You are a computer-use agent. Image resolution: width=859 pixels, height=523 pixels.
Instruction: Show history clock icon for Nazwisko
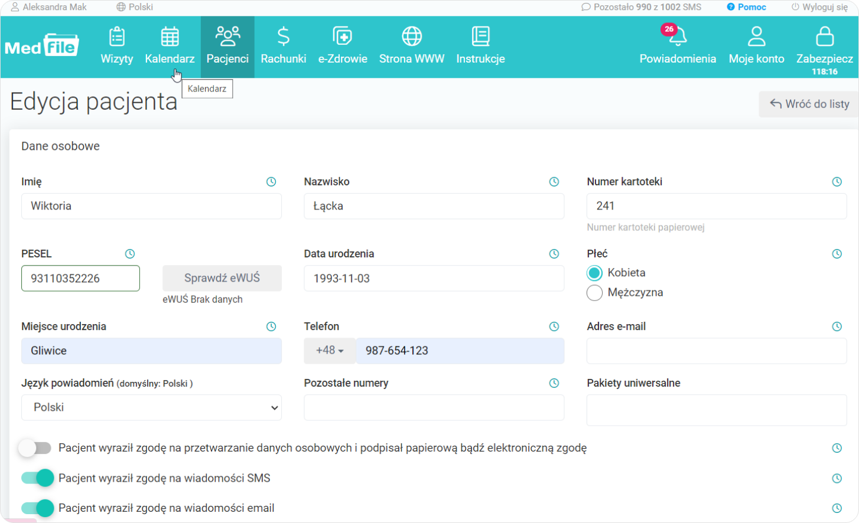[554, 182]
